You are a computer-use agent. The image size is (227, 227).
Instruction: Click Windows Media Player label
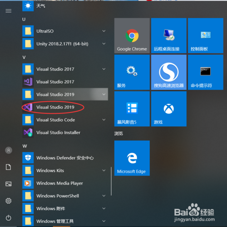point(59,183)
